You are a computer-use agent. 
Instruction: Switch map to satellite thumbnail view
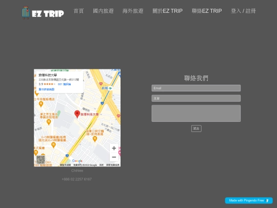[x=41, y=160]
